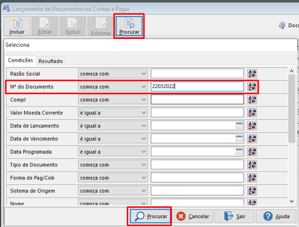Image resolution: width=299 pixels, height=227 pixels.
Task: Open calendar picker for Data de Vencimento
Action: click(239, 139)
